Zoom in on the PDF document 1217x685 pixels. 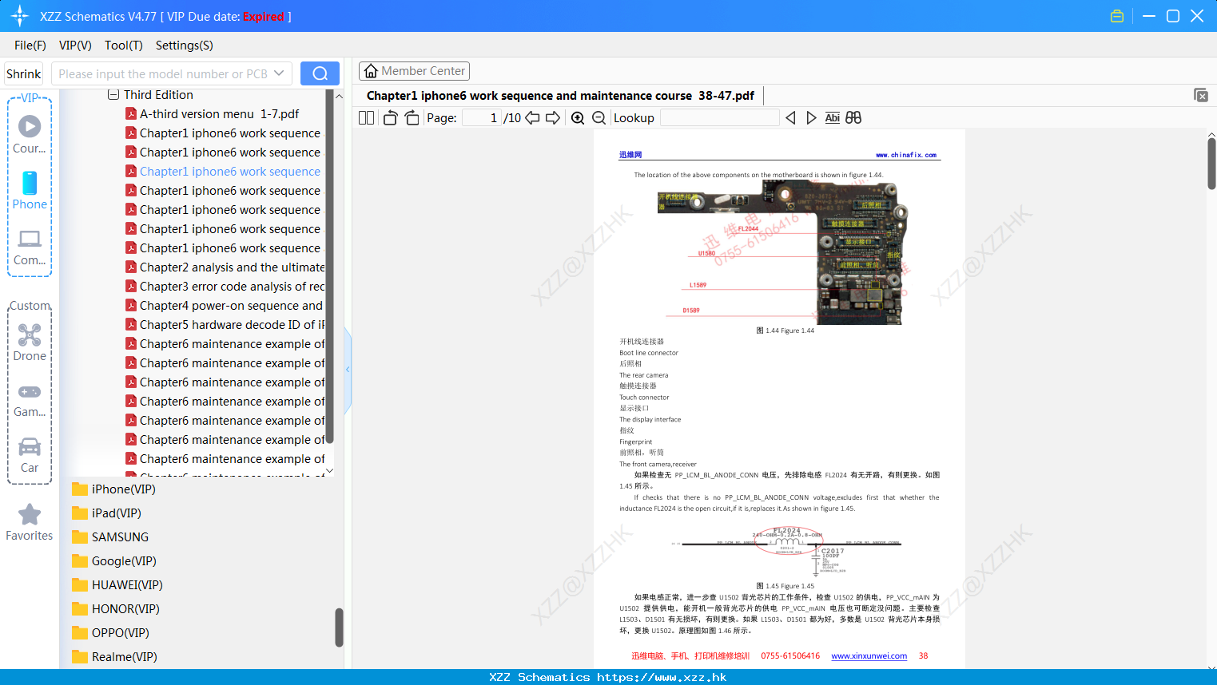pyautogui.click(x=578, y=118)
